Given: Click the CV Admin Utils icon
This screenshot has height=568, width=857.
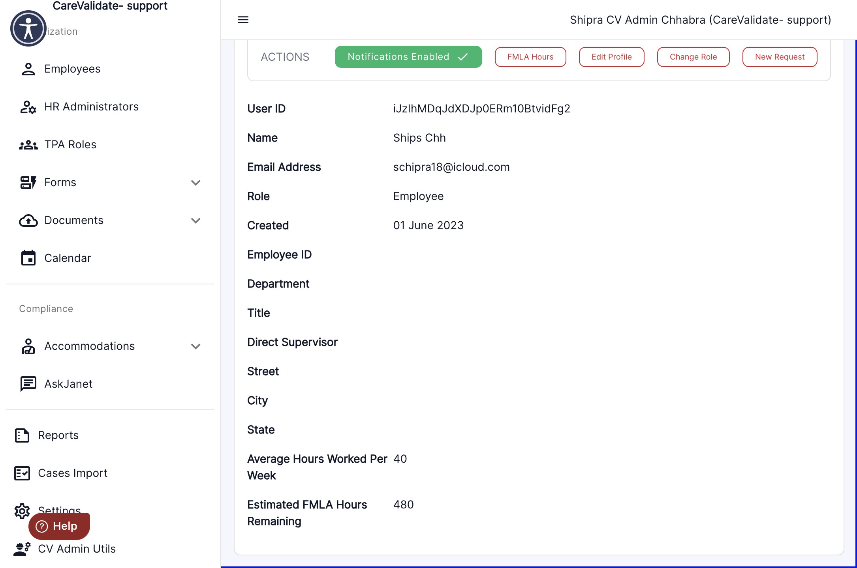Looking at the screenshot, I should coord(22,549).
